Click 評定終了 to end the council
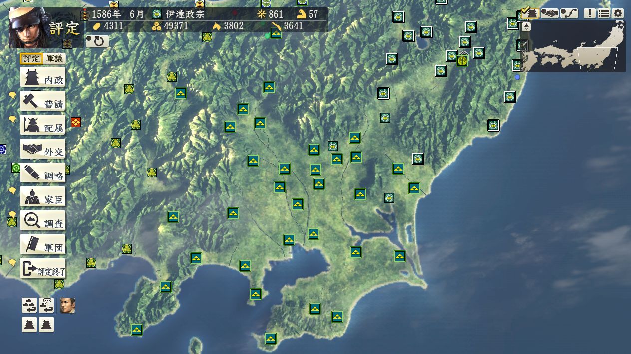Image resolution: width=631 pixels, height=354 pixels. coord(43,269)
